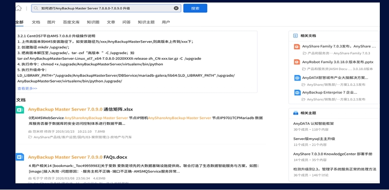389x190 pixels.
Task: Open AnyBackup Master Server 7.0.9.0 FAQs.docx
Action: 78,157
